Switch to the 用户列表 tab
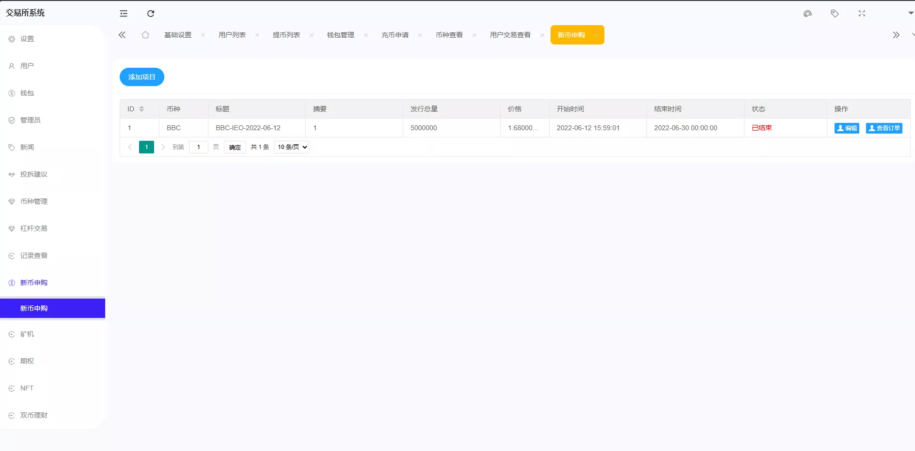The image size is (915, 451). pos(232,35)
